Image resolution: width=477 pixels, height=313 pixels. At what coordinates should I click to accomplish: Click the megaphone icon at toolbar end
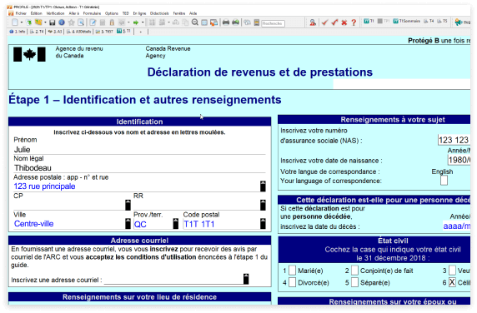pyautogui.click(x=458, y=22)
